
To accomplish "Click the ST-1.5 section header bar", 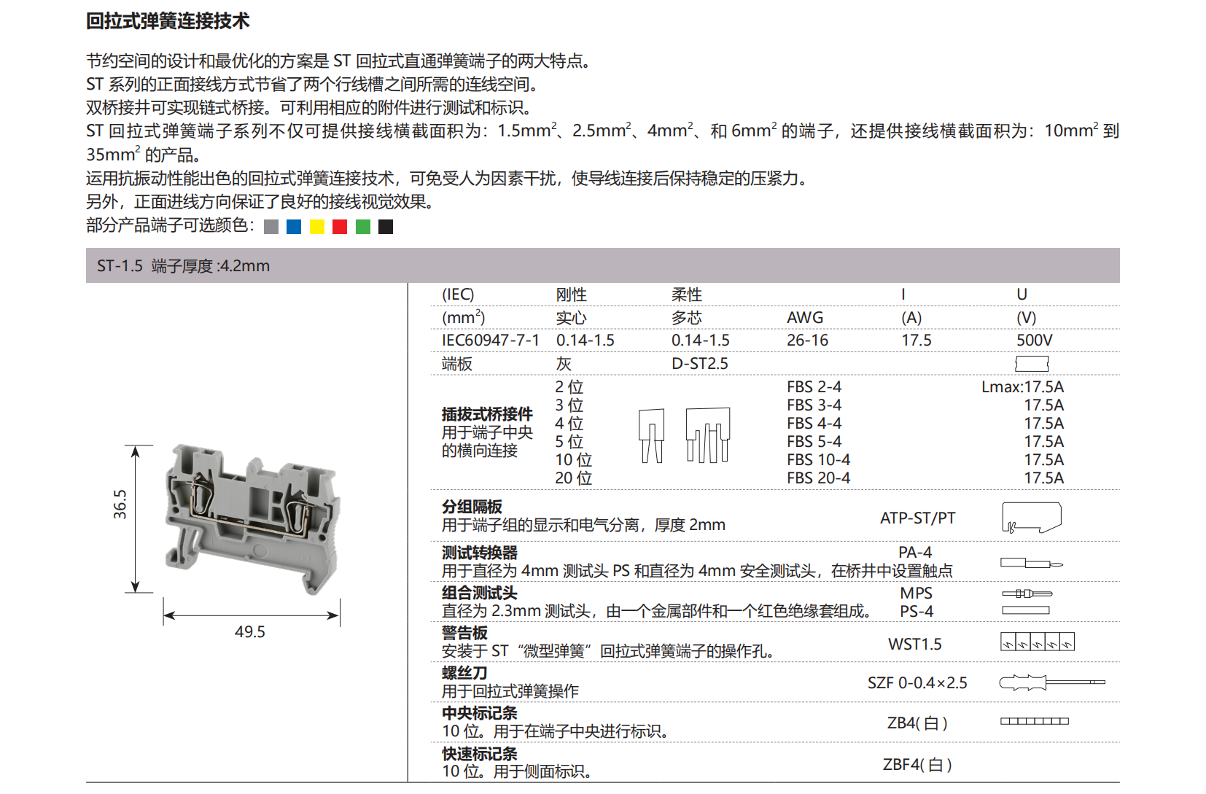I will tap(182, 265).
